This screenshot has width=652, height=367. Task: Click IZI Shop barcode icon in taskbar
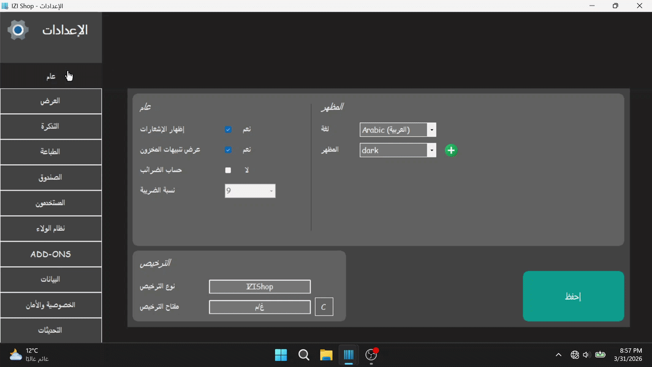349,355
